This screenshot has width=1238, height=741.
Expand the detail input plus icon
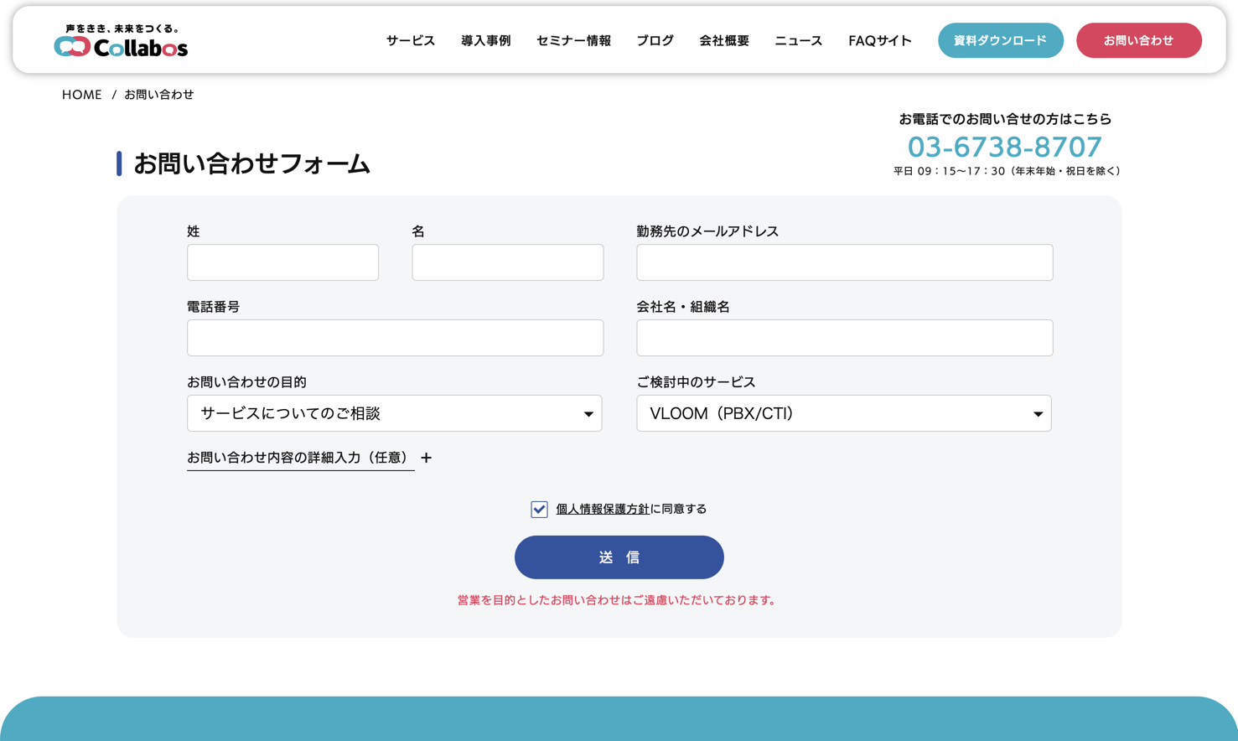(x=426, y=458)
